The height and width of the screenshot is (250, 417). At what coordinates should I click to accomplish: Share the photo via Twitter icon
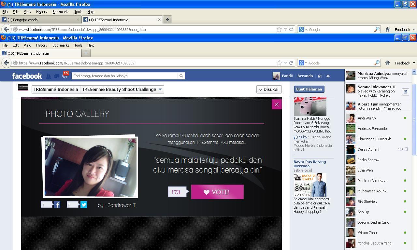click(84, 205)
